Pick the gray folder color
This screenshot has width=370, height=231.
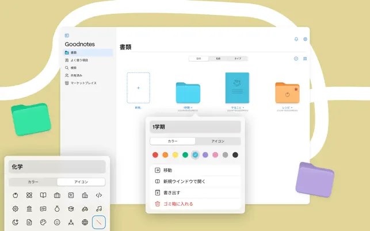(226, 155)
